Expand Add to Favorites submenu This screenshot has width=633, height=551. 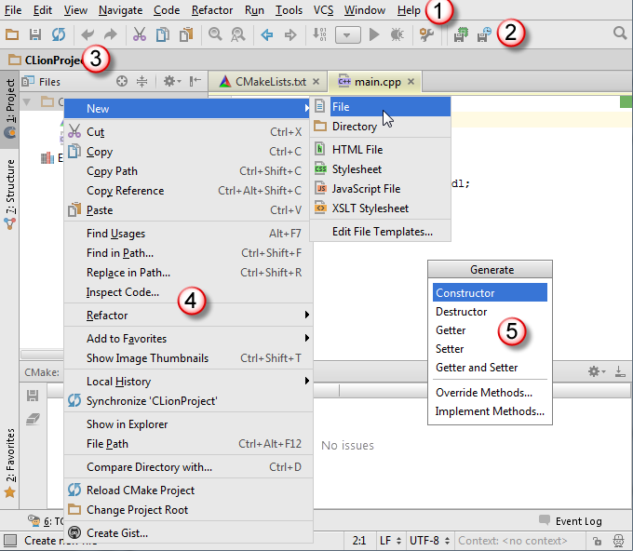pos(189,339)
